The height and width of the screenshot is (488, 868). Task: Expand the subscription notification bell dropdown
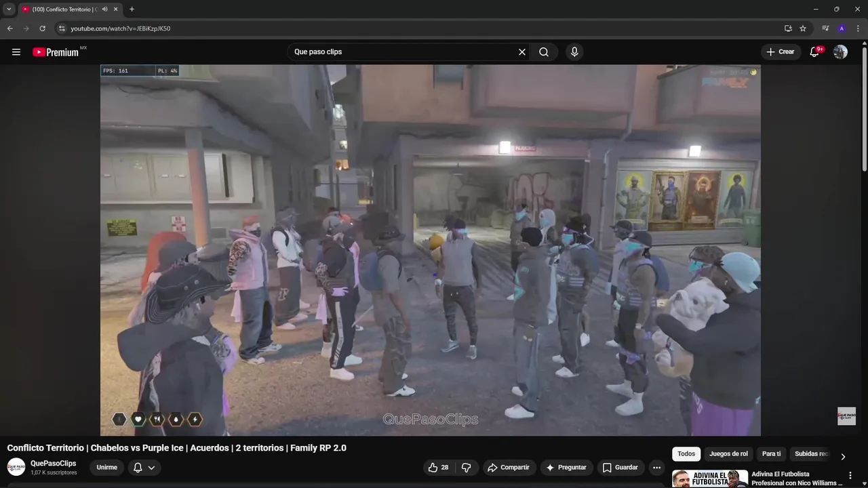click(x=144, y=467)
